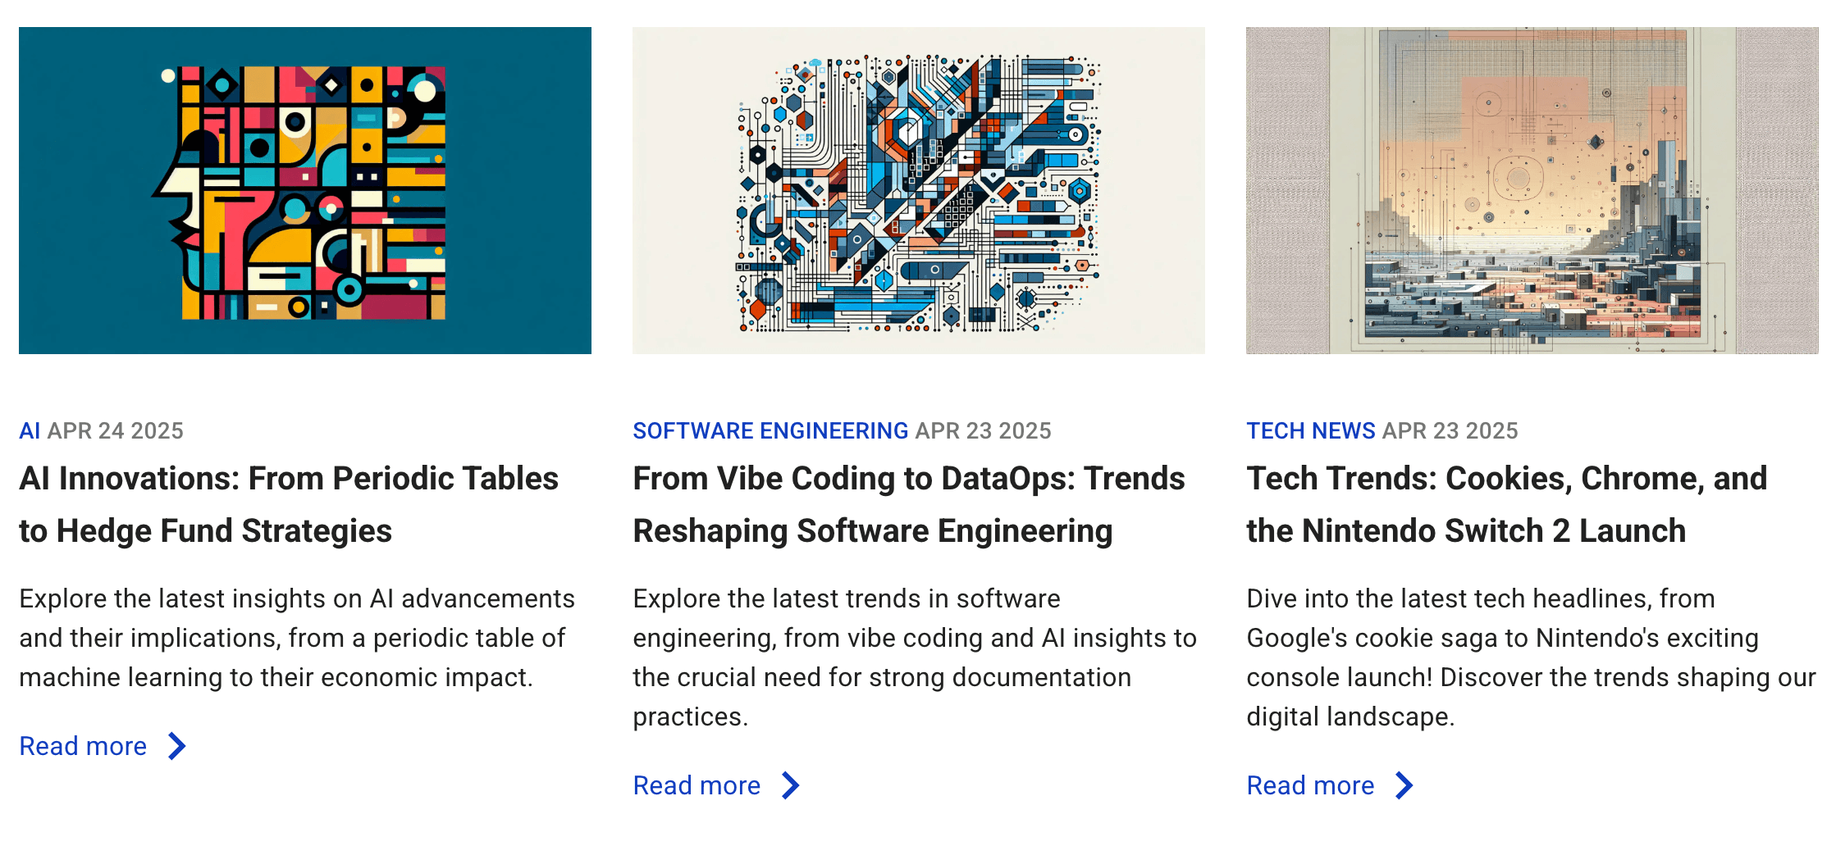Viewport: 1836px width, 846px height.
Task: Select the TECH NEWS category label
Action: 1311,430
